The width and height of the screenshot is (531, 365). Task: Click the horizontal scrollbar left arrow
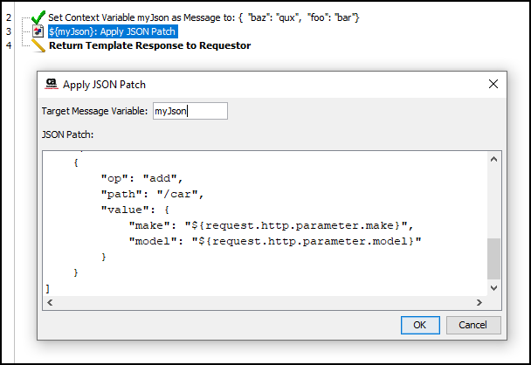pyautogui.click(x=50, y=302)
